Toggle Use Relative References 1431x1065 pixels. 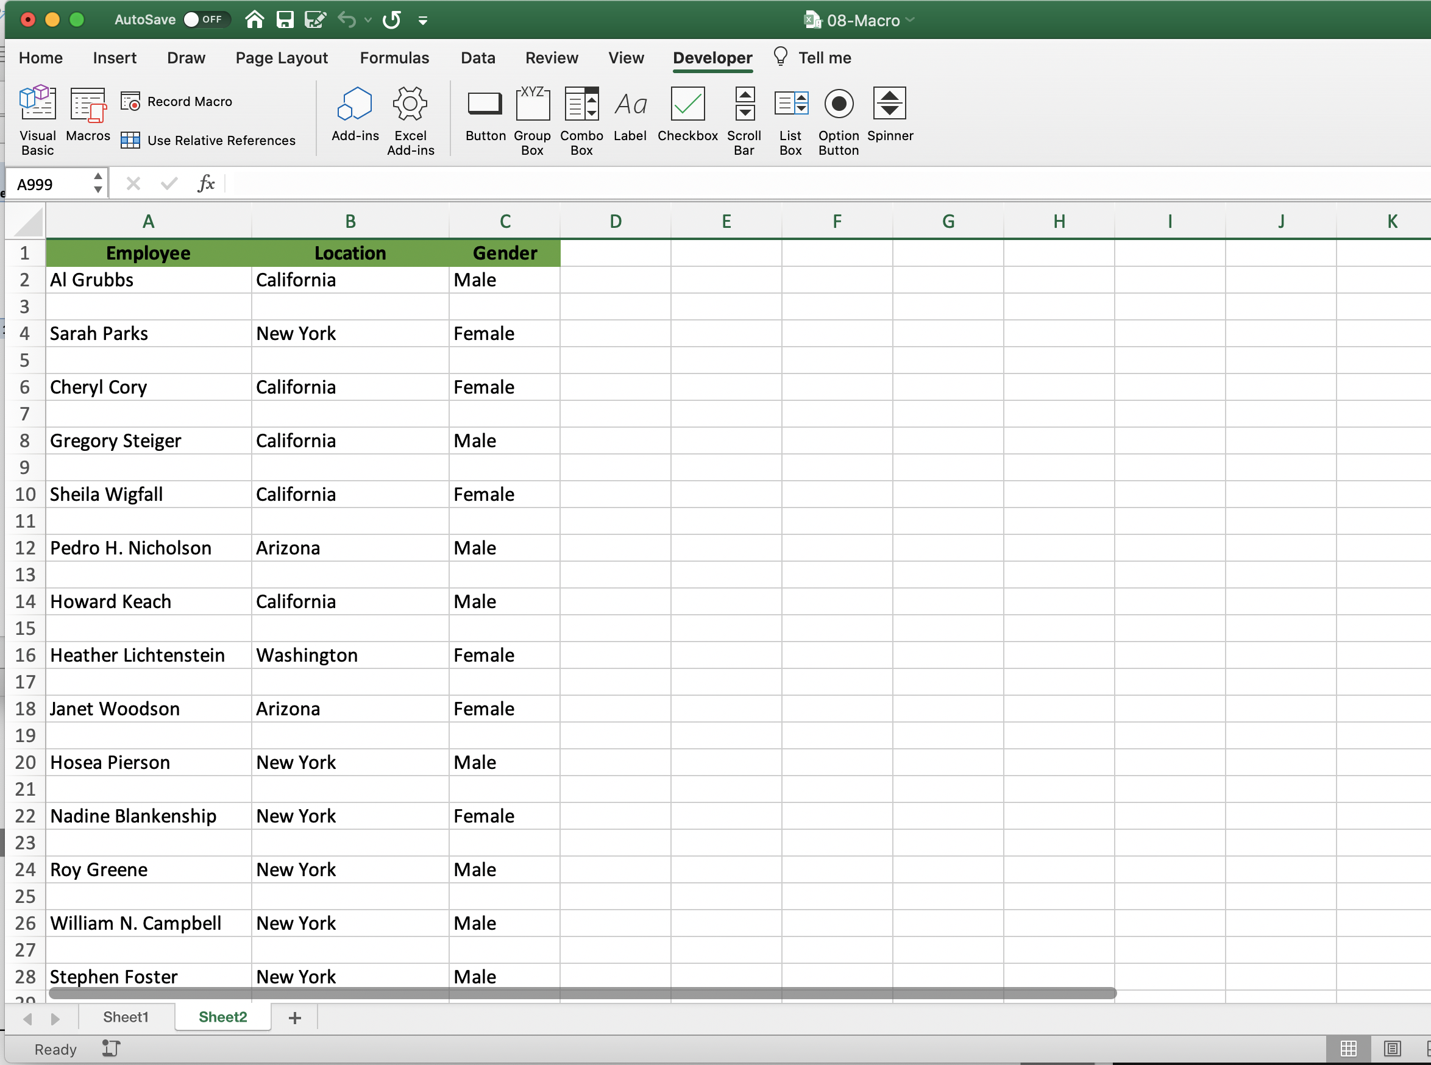click(208, 141)
